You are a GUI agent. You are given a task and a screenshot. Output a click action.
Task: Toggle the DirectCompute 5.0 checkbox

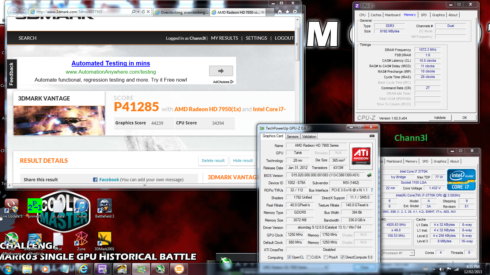pyautogui.click(x=342, y=257)
